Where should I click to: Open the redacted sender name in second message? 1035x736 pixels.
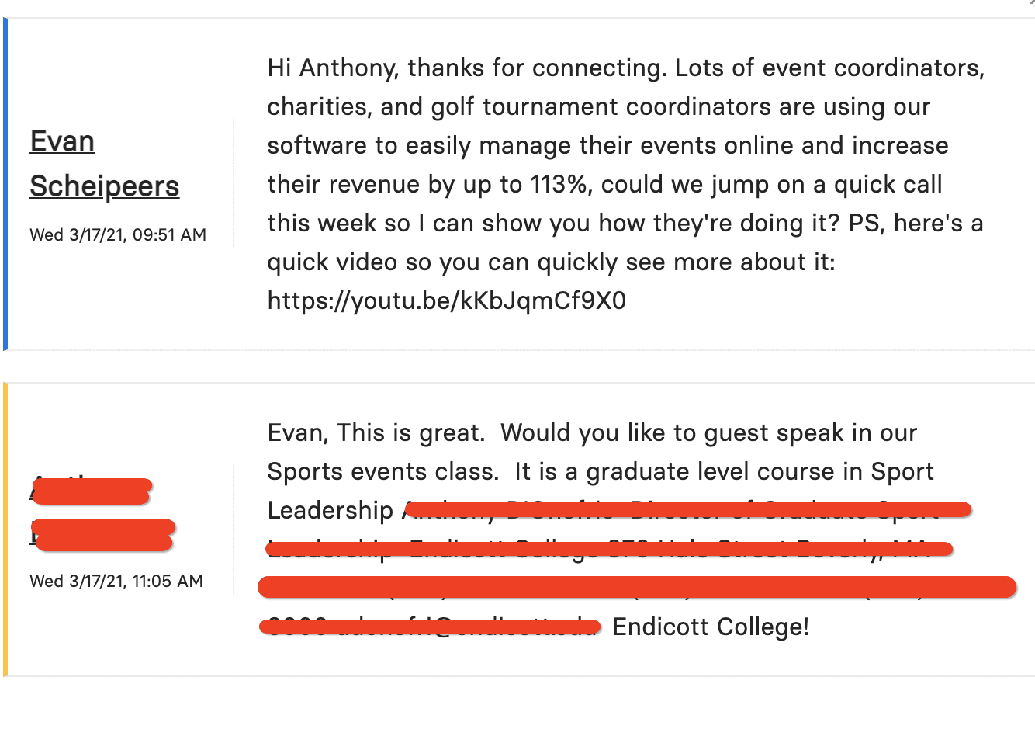click(103, 513)
